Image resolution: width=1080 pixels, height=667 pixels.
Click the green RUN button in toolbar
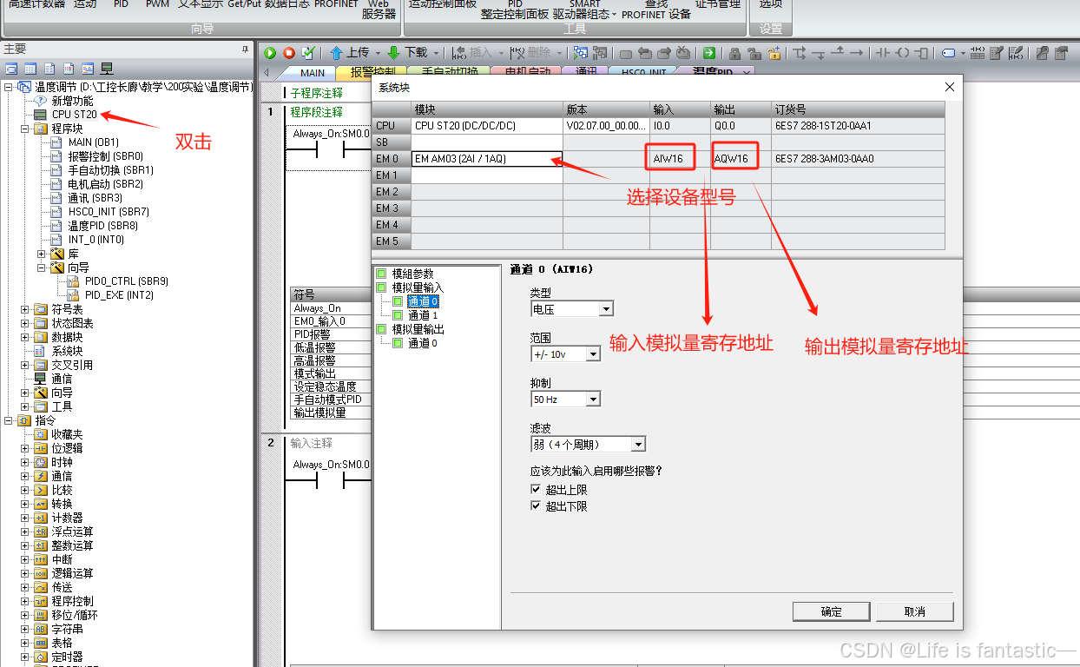coord(270,53)
